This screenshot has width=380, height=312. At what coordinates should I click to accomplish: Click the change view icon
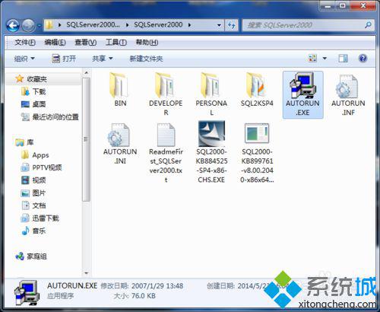coord(312,59)
